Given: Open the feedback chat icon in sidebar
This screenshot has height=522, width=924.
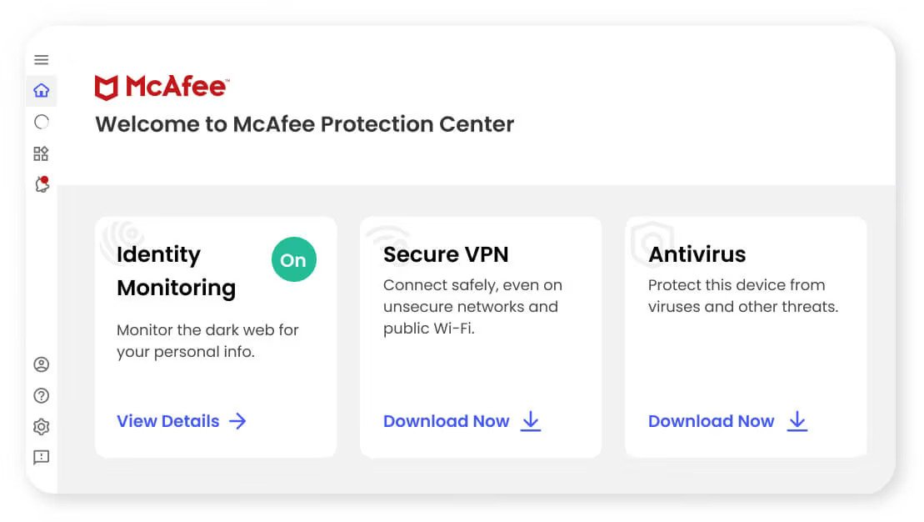Looking at the screenshot, I should [x=41, y=457].
